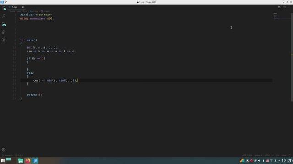The image size is (293, 164).
Task: Open the editor More Actions ellipsis
Action: (289, 7)
